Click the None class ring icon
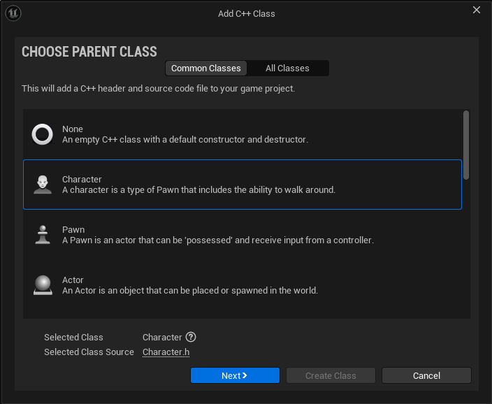The height and width of the screenshot is (404, 492). pos(43,134)
